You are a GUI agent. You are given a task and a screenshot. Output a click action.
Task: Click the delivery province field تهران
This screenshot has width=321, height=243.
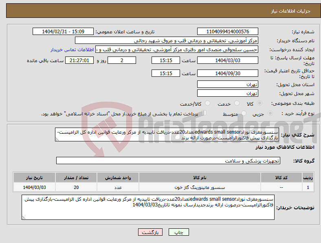click(228, 84)
